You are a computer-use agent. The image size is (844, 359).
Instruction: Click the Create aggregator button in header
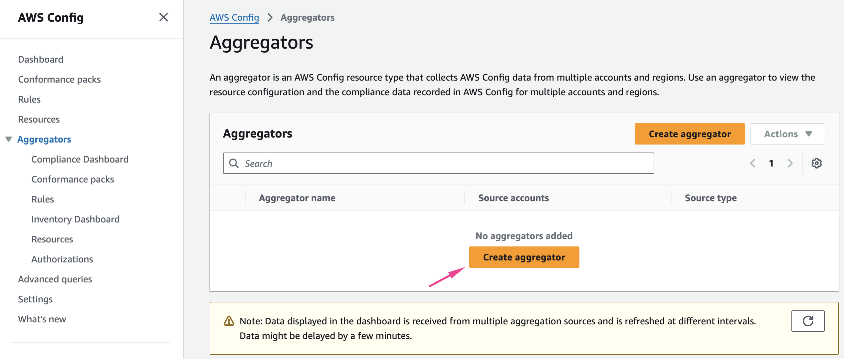tap(690, 134)
